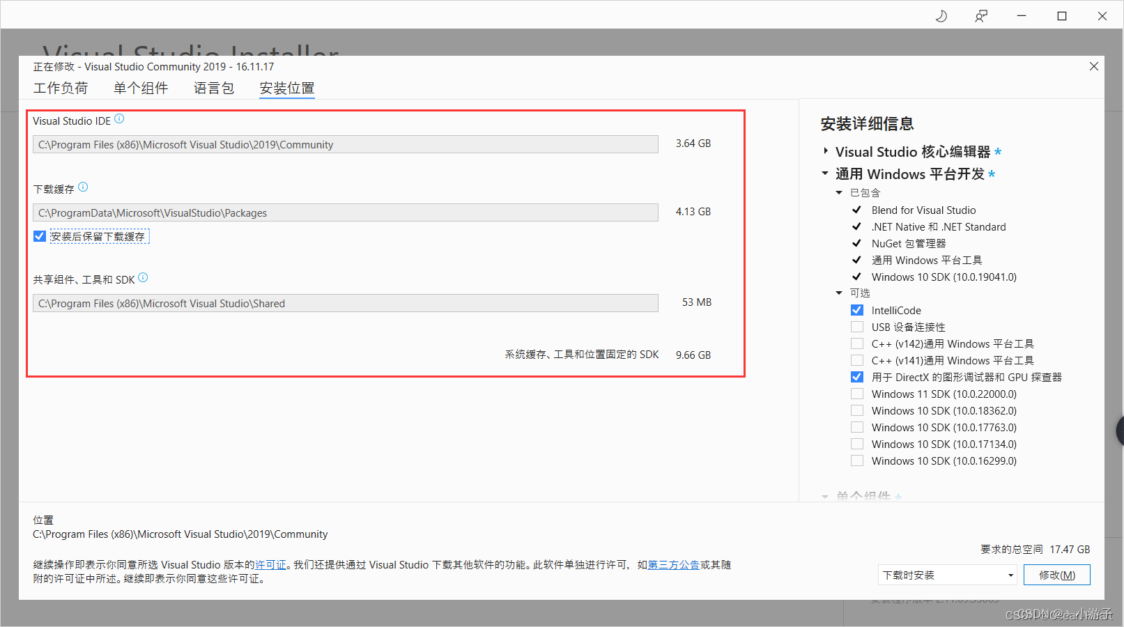
Task: Collapse the 可选 component group
Action: click(x=839, y=293)
